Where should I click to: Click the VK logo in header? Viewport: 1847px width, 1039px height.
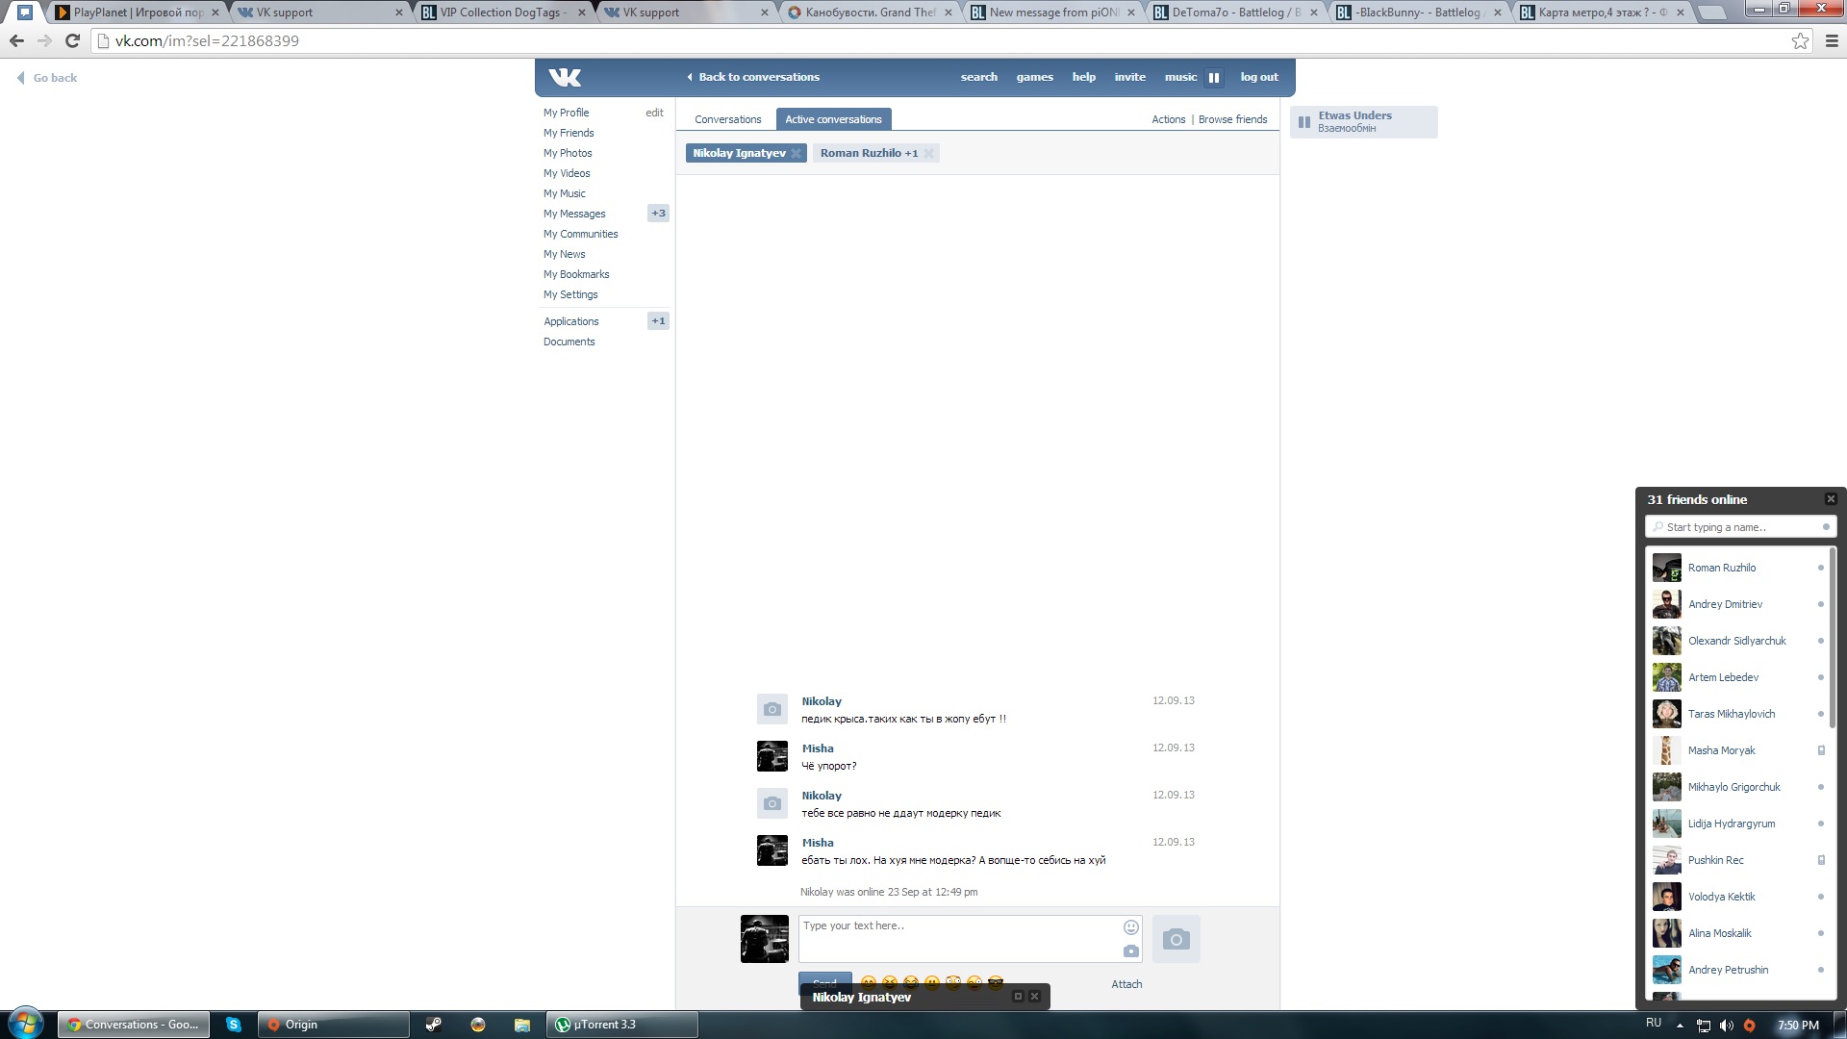click(x=565, y=78)
